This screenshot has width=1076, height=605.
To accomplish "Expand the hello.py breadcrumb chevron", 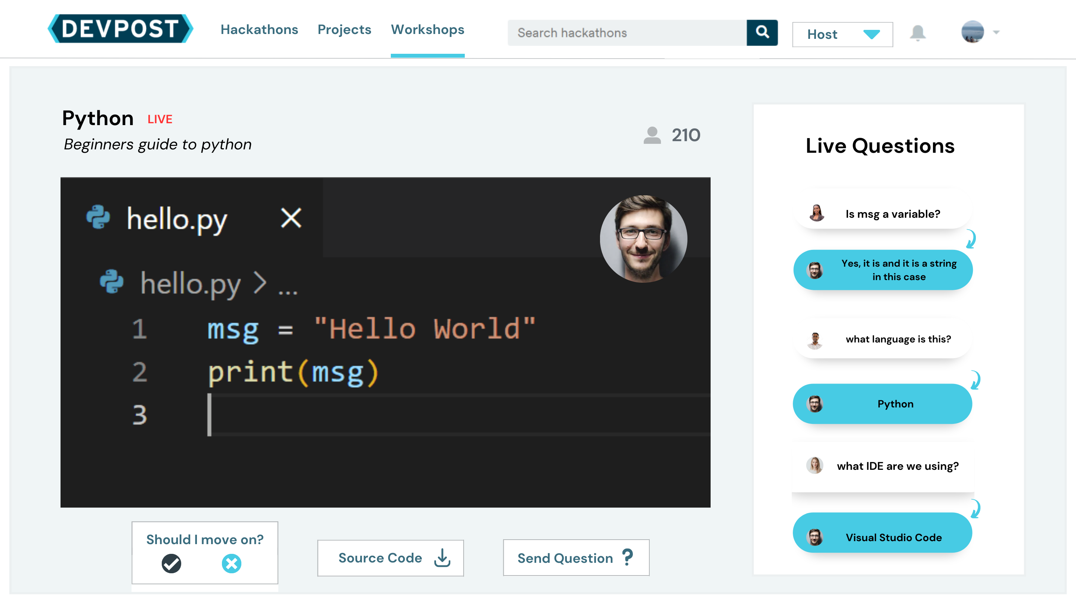I will (x=260, y=283).
